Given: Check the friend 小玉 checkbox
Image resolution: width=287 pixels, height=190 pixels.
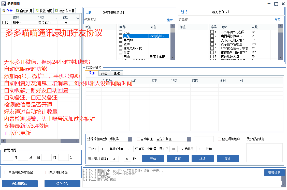Looking at the screenshot, I should [121, 32].
